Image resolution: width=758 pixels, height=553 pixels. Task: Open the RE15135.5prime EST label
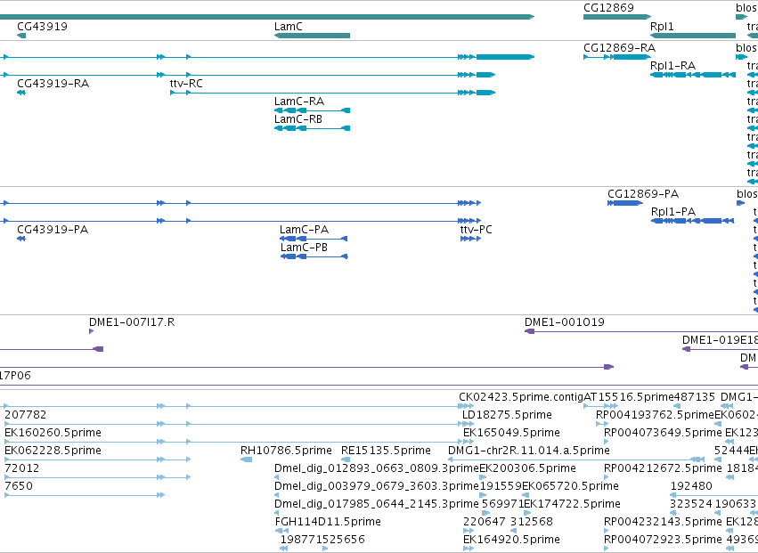[386, 450]
